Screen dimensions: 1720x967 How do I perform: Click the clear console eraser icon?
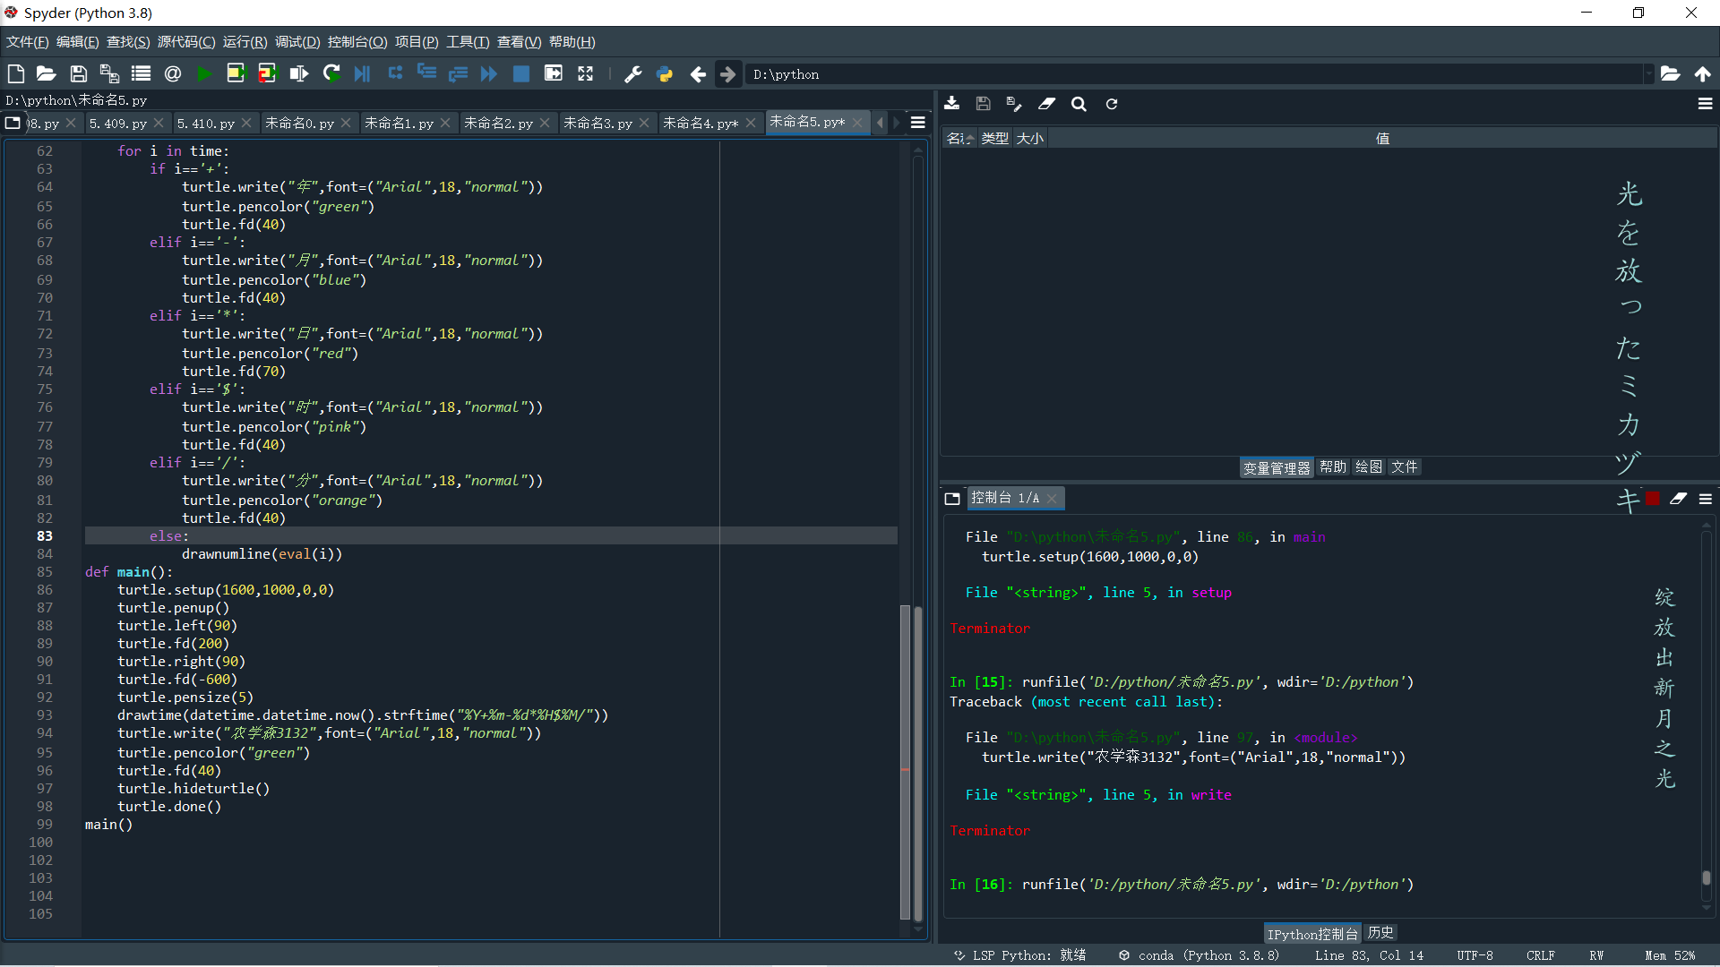click(x=1678, y=499)
